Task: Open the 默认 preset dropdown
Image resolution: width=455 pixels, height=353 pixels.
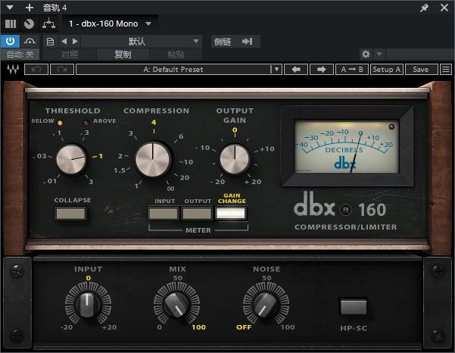Action: coord(142,42)
